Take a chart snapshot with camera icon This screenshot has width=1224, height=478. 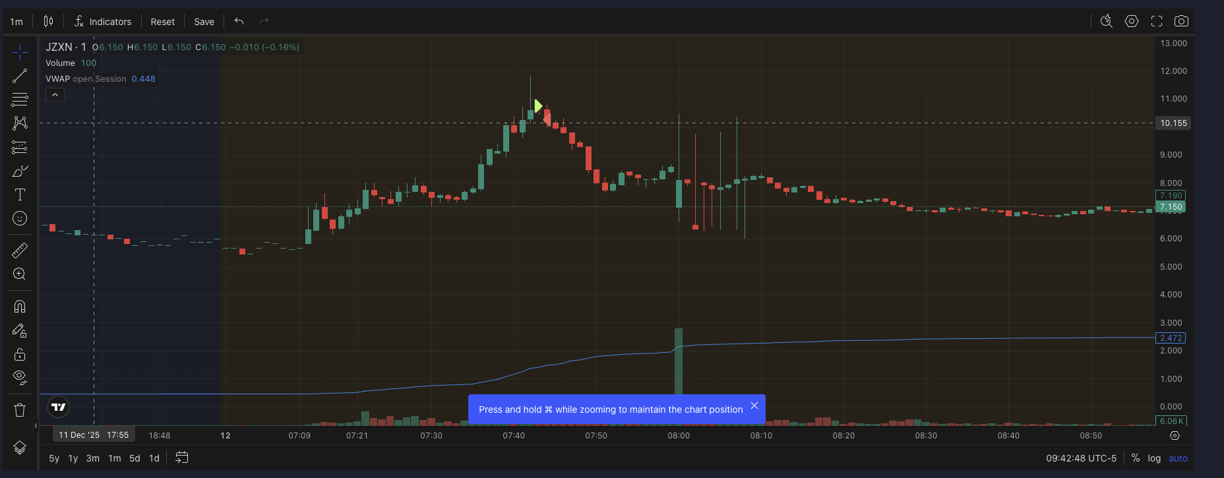pos(1181,21)
